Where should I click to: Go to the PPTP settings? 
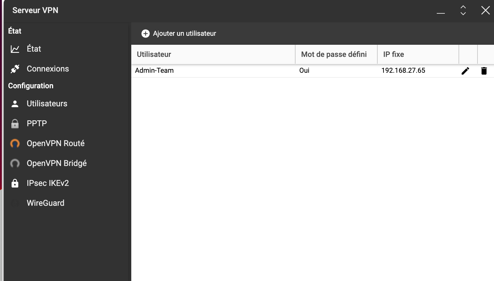37,123
